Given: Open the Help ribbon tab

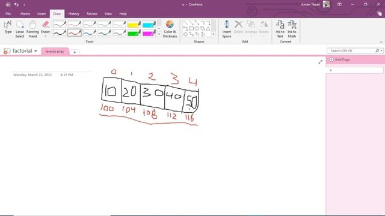Looking at the screenshot, I should [123, 14].
